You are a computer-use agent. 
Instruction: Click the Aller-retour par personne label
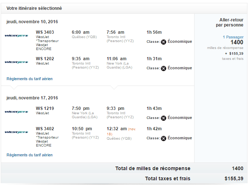pyautogui.click(x=229, y=22)
